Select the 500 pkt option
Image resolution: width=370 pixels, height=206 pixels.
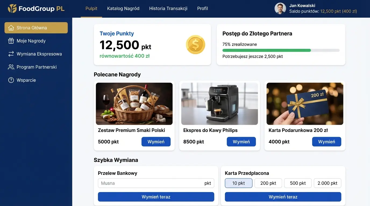(298, 183)
